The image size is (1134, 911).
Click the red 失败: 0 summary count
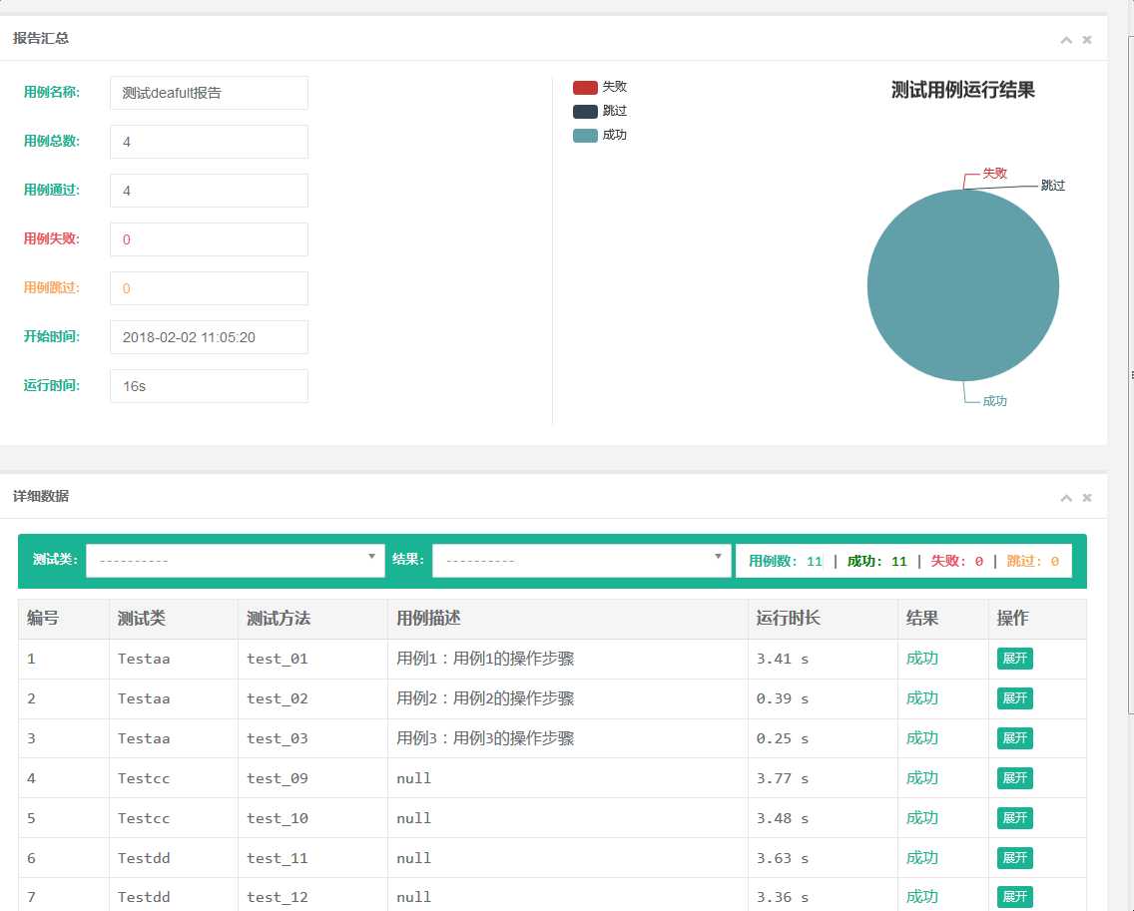pos(956,561)
